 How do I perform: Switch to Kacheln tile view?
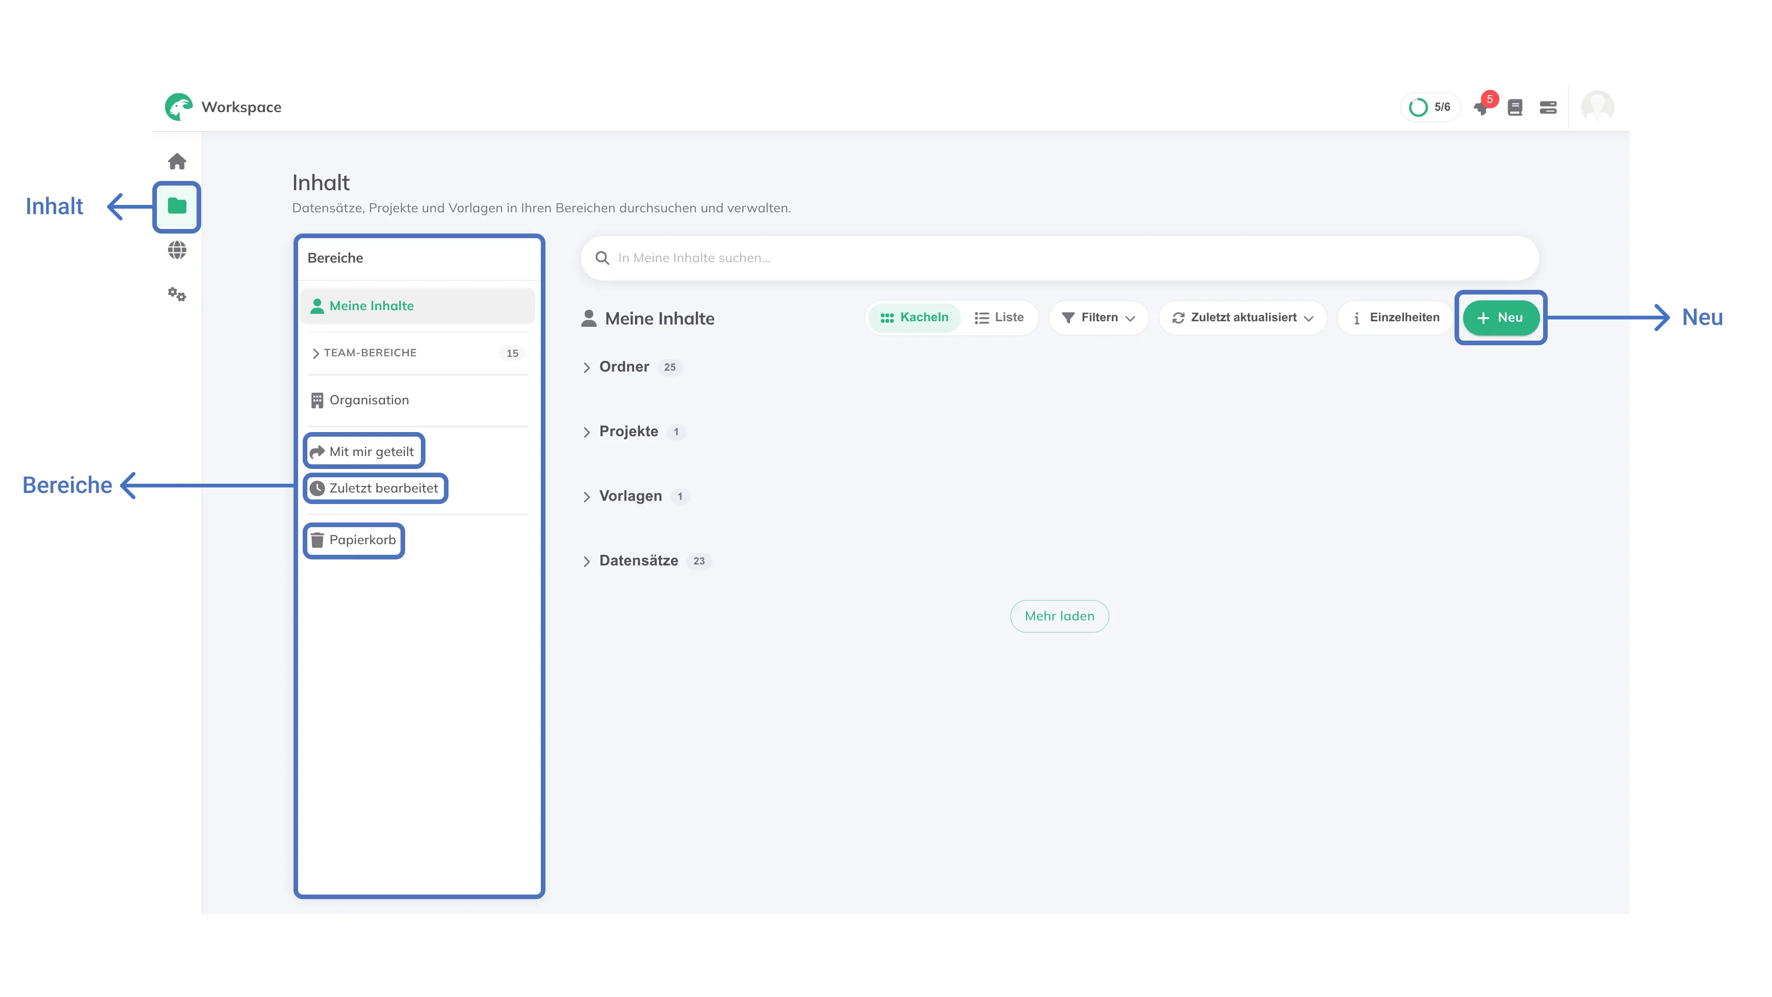[914, 318]
